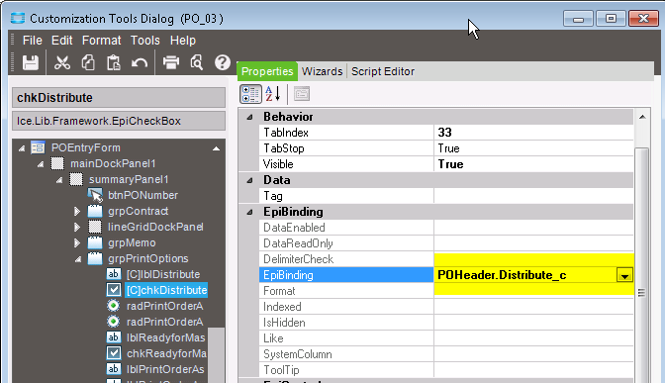665x383 pixels.
Task: Click the Save toolbar icon
Action: (31, 62)
